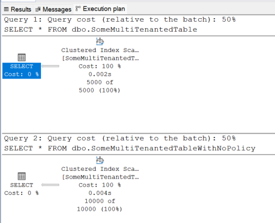Click Query 2 data flow arrow
Screen dimensions: 275x223
(x=50, y=185)
